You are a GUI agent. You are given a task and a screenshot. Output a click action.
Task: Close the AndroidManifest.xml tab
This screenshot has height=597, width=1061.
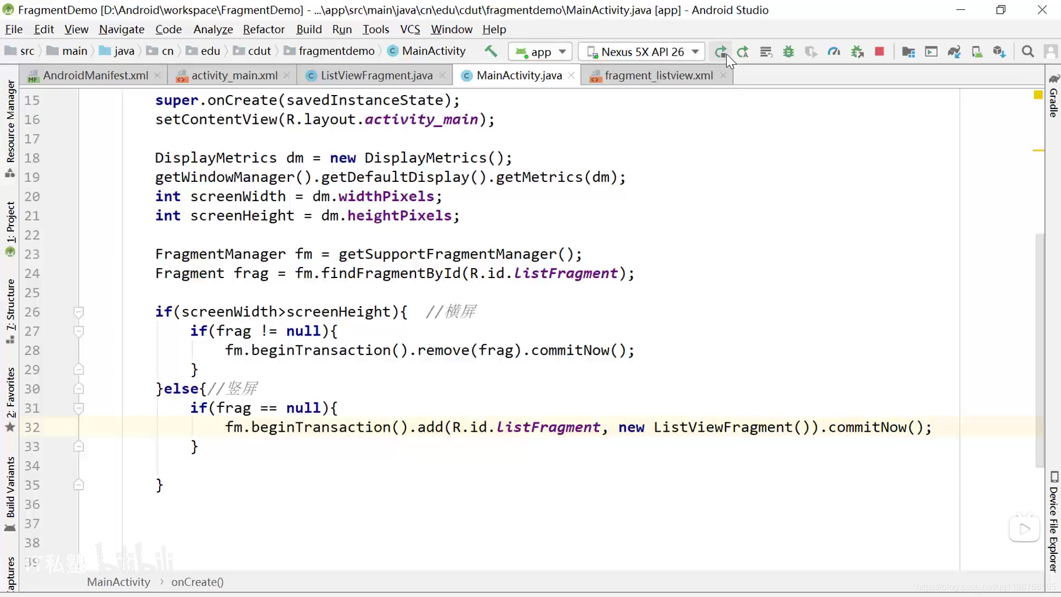click(x=157, y=75)
